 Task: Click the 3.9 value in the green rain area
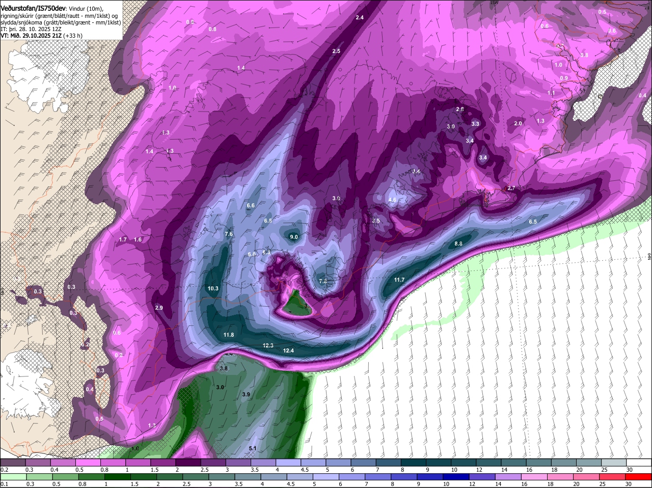(246, 394)
